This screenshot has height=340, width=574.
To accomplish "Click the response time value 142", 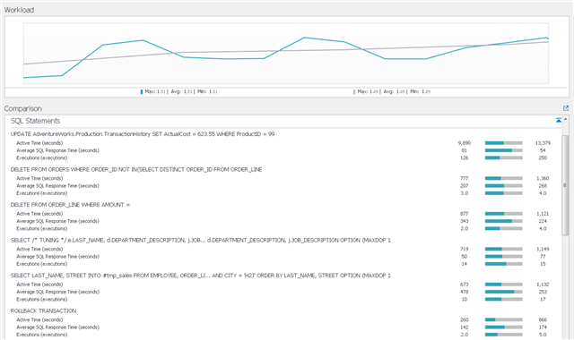I will pyautogui.click(x=465, y=327).
